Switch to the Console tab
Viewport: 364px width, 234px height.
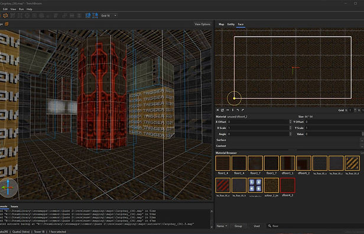pyautogui.click(x=4, y=206)
